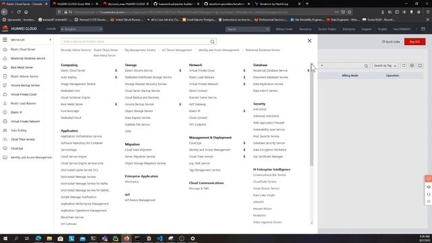Open Elastic Load Balance in left sidebar
This screenshot has width=432, height=243.
point(23,103)
